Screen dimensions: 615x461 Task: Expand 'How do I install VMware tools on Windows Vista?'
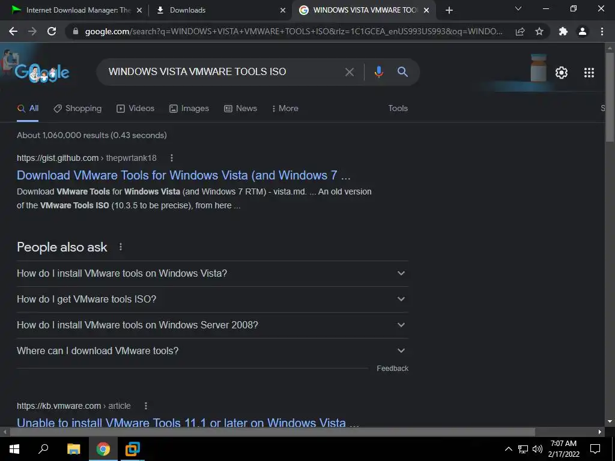pyautogui.click(x=212, y=273)
